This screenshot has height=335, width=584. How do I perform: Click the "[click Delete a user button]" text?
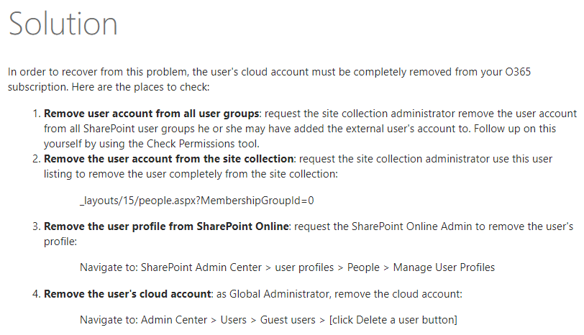tap(393, 319)
